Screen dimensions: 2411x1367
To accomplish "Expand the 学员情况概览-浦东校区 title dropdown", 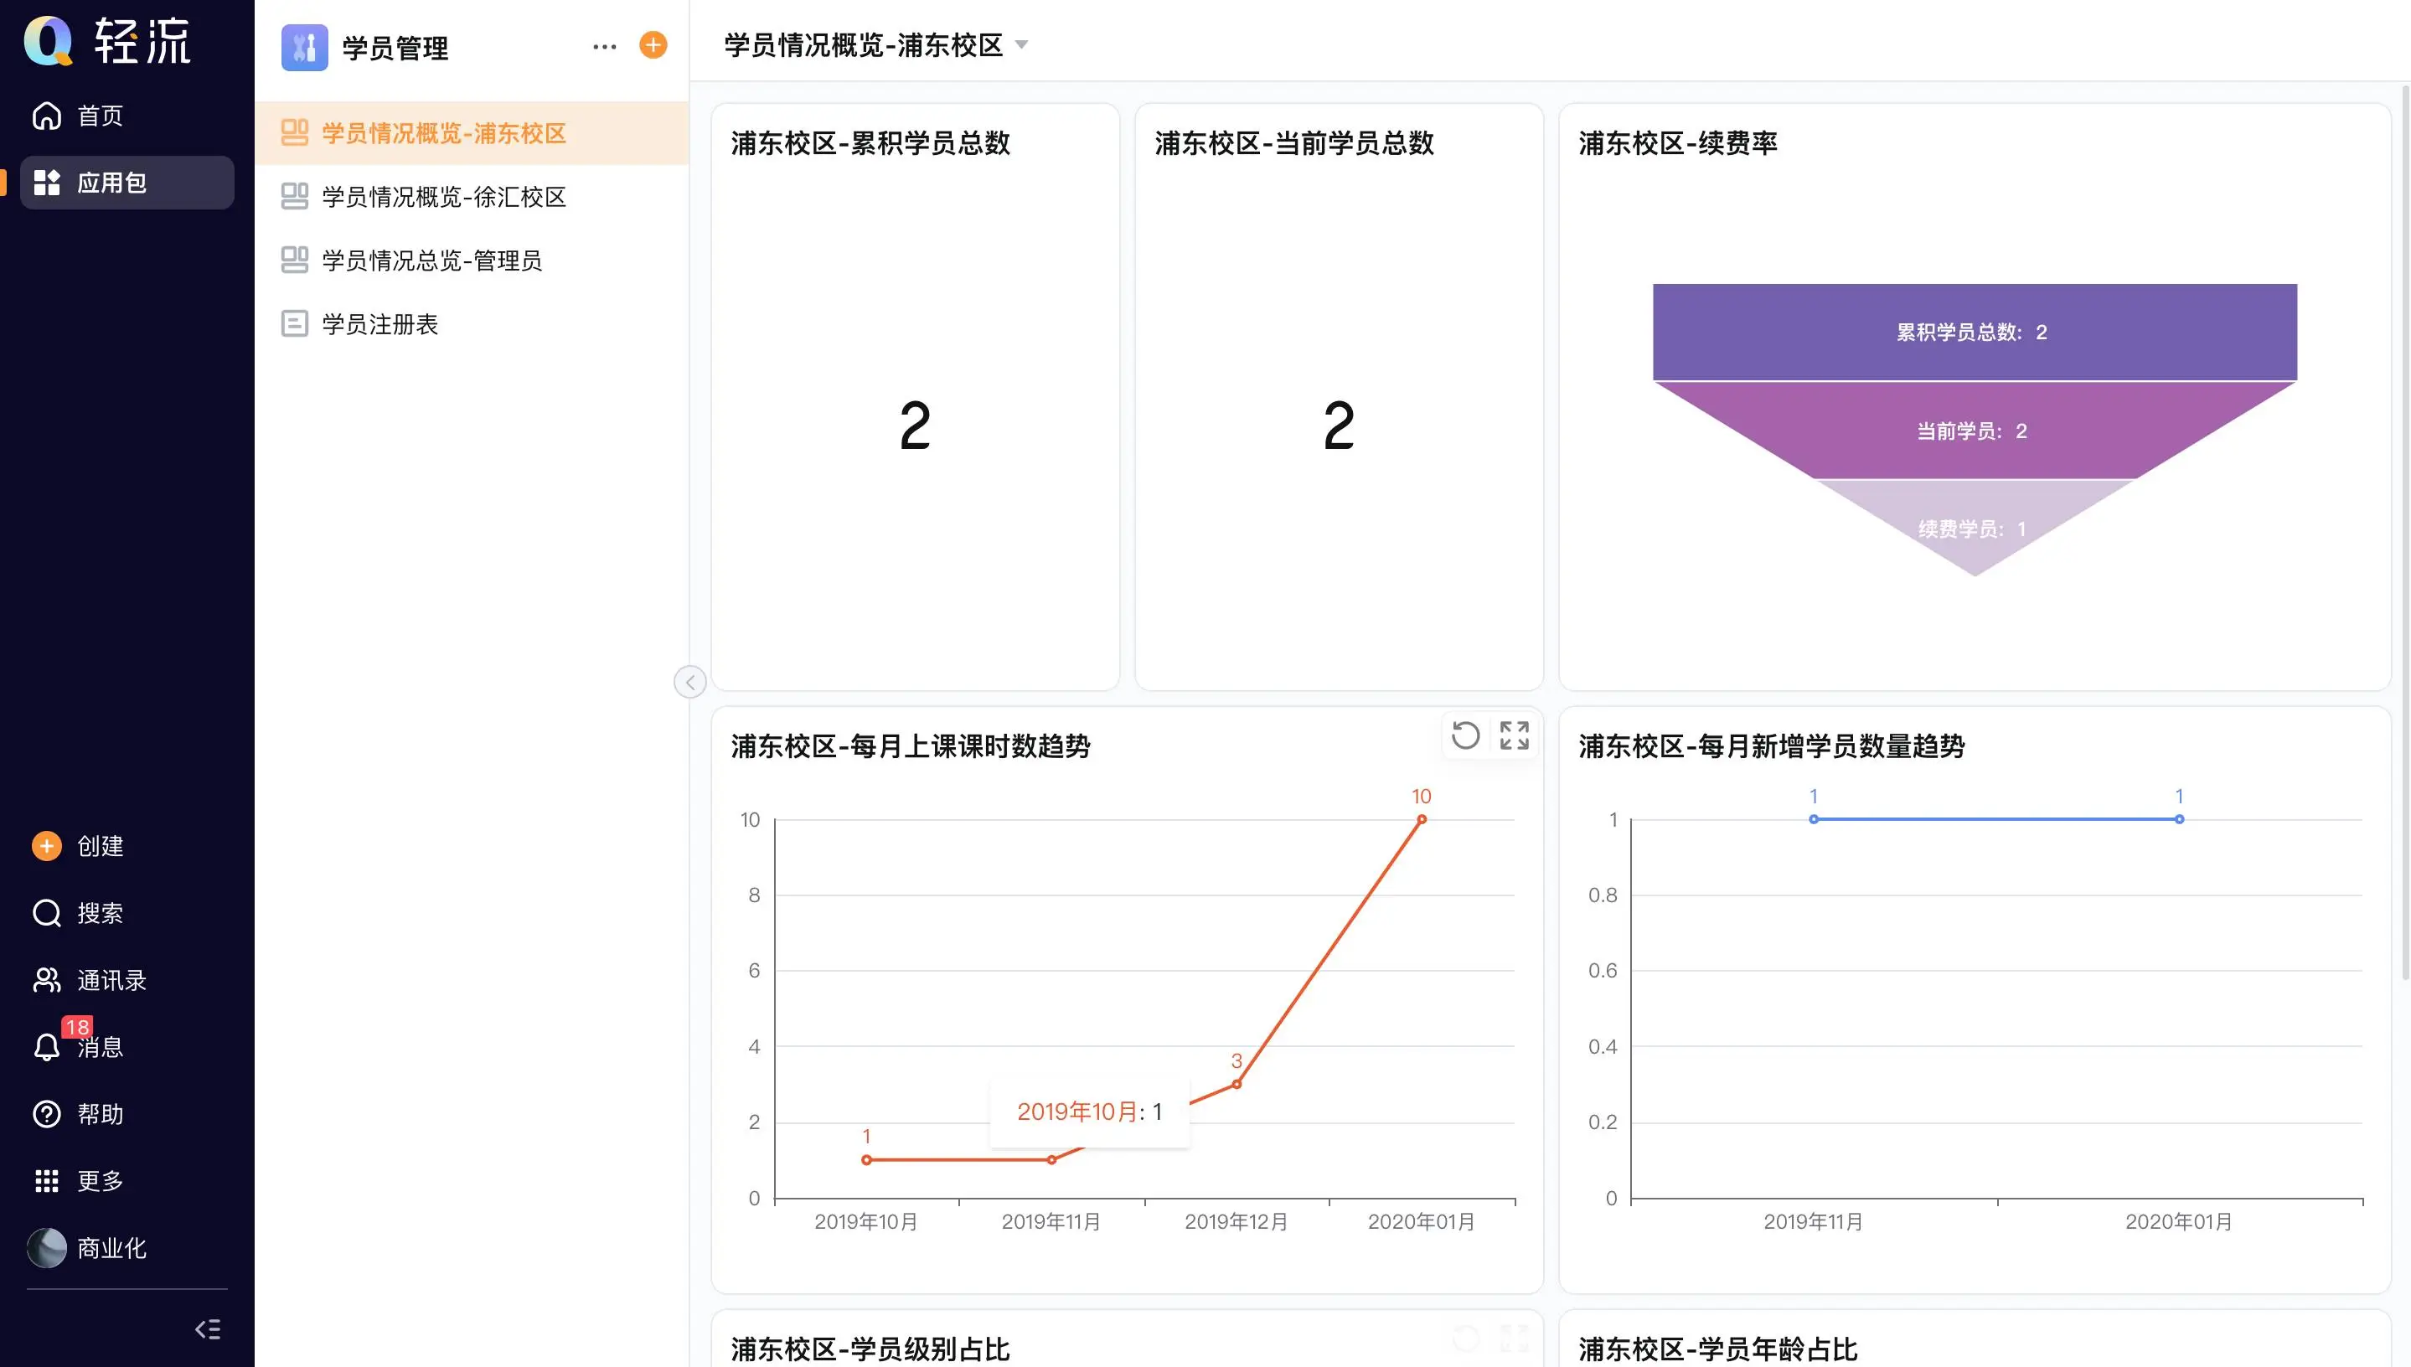I will click(1021, 45).
